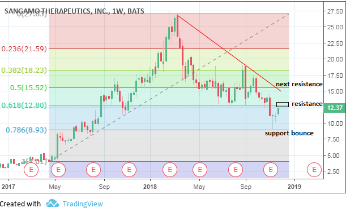346x212 pixels.
Task: Click the 27.50 price axis label
Action: coord(335,11)
